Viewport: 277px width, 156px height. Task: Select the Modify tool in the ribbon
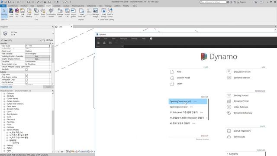coord(4,13)
